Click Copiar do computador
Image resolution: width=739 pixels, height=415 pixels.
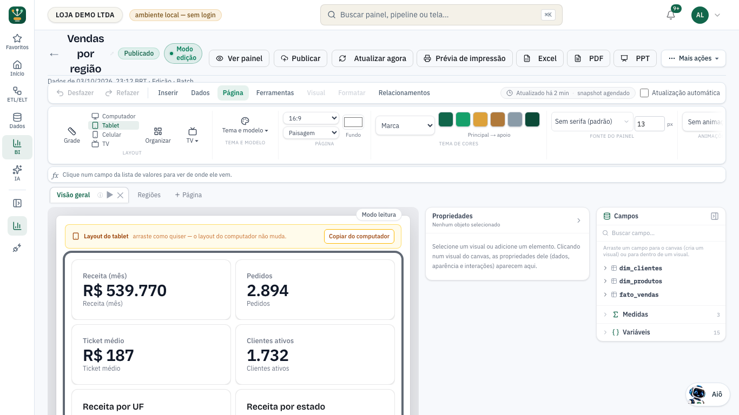pos(359,237)
